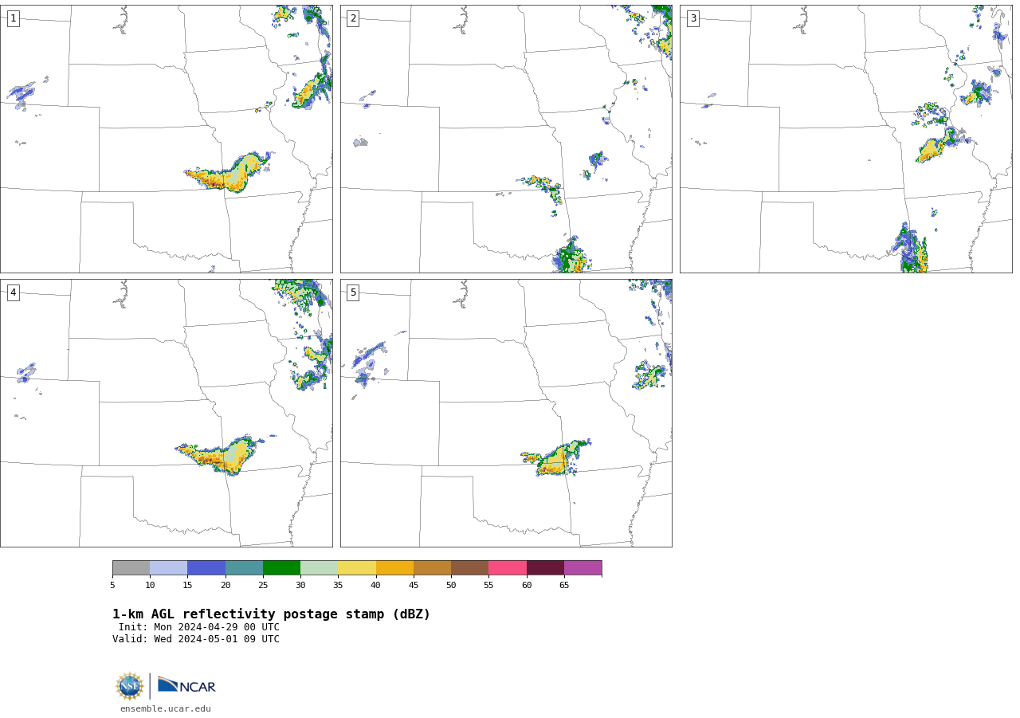Click the tan 45-50 dBZ swatch
1020x718 pixels.
[432, 567]
